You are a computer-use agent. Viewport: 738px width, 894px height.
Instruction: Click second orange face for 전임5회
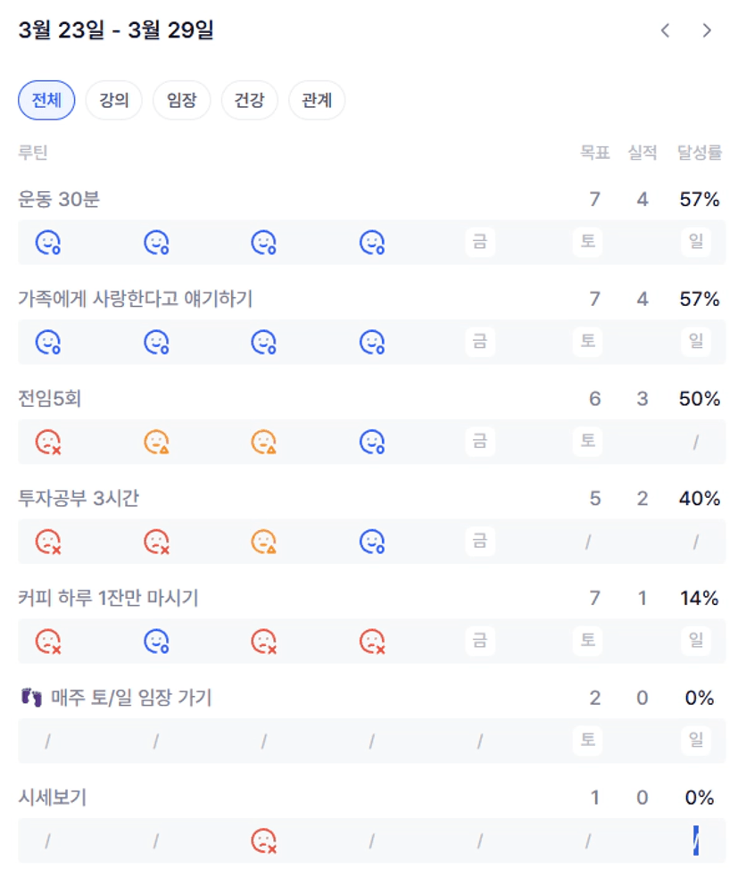(x=263, y=442)
